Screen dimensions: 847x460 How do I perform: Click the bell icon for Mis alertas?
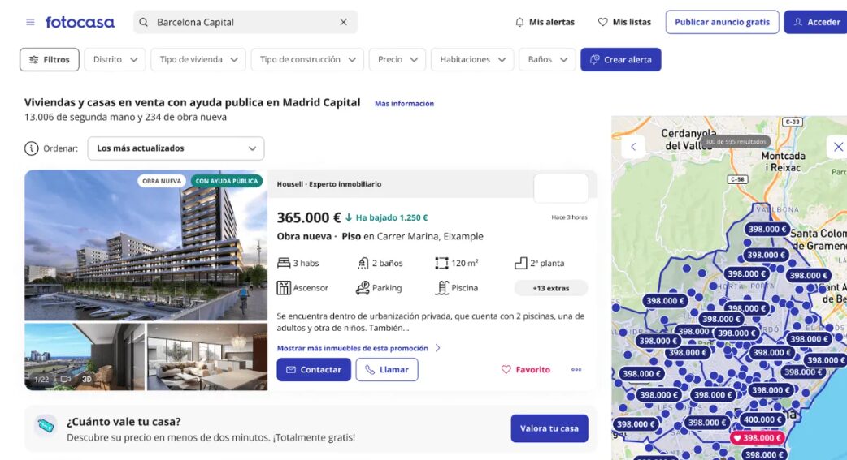click(520, 22)
